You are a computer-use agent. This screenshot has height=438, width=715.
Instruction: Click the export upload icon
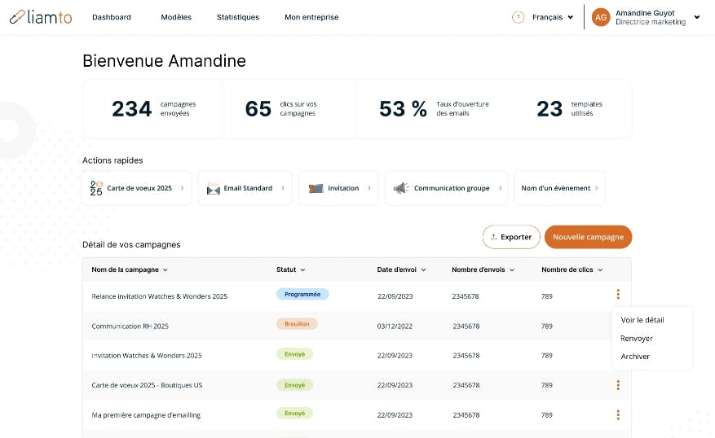[x=493, y=237]
